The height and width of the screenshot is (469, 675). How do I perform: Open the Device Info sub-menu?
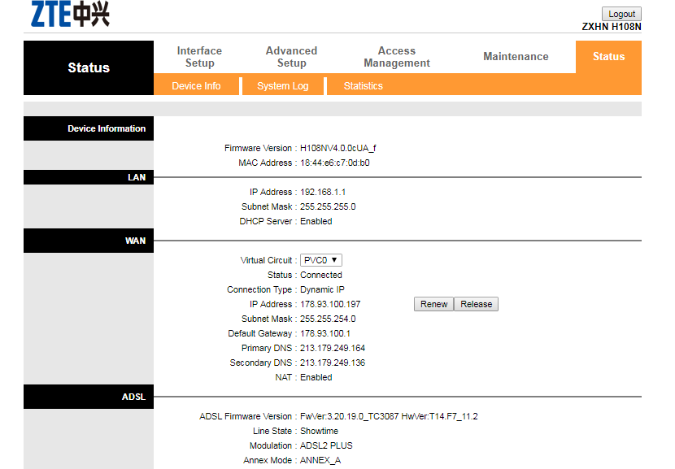point(196,86)
